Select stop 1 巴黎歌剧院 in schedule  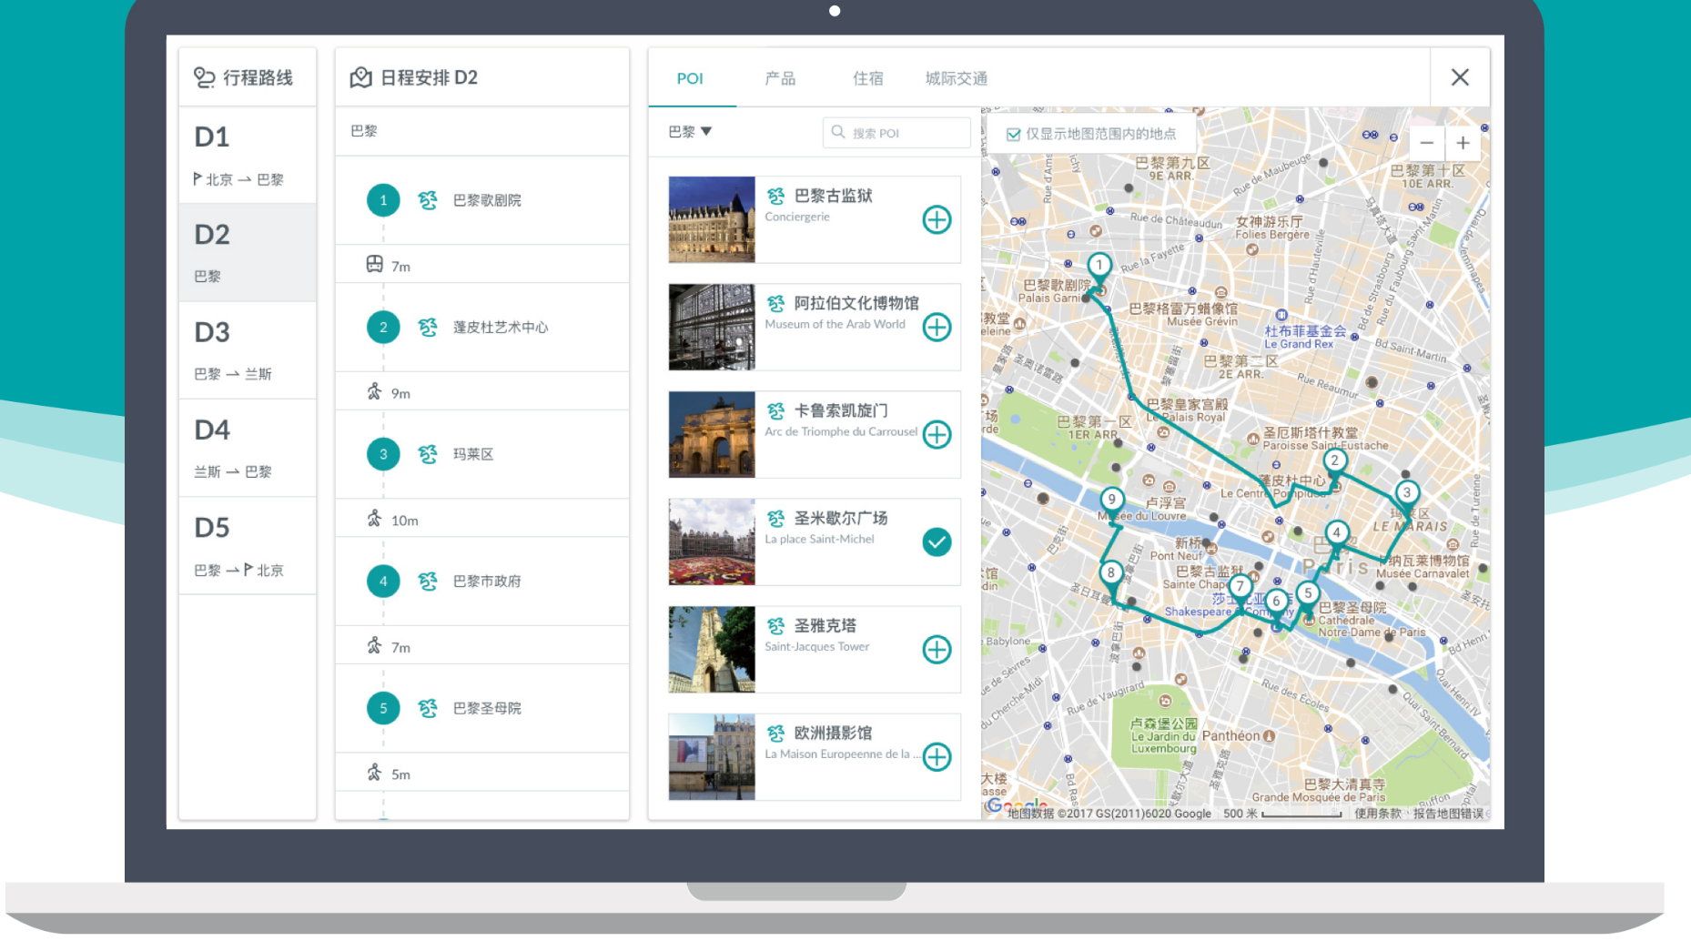482,200
